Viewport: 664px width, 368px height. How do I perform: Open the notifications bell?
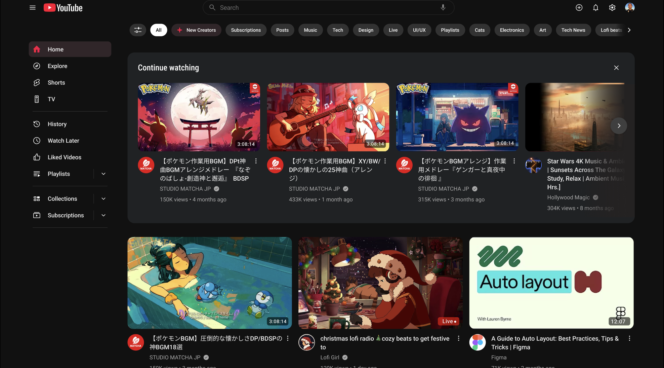click(595, 7)
